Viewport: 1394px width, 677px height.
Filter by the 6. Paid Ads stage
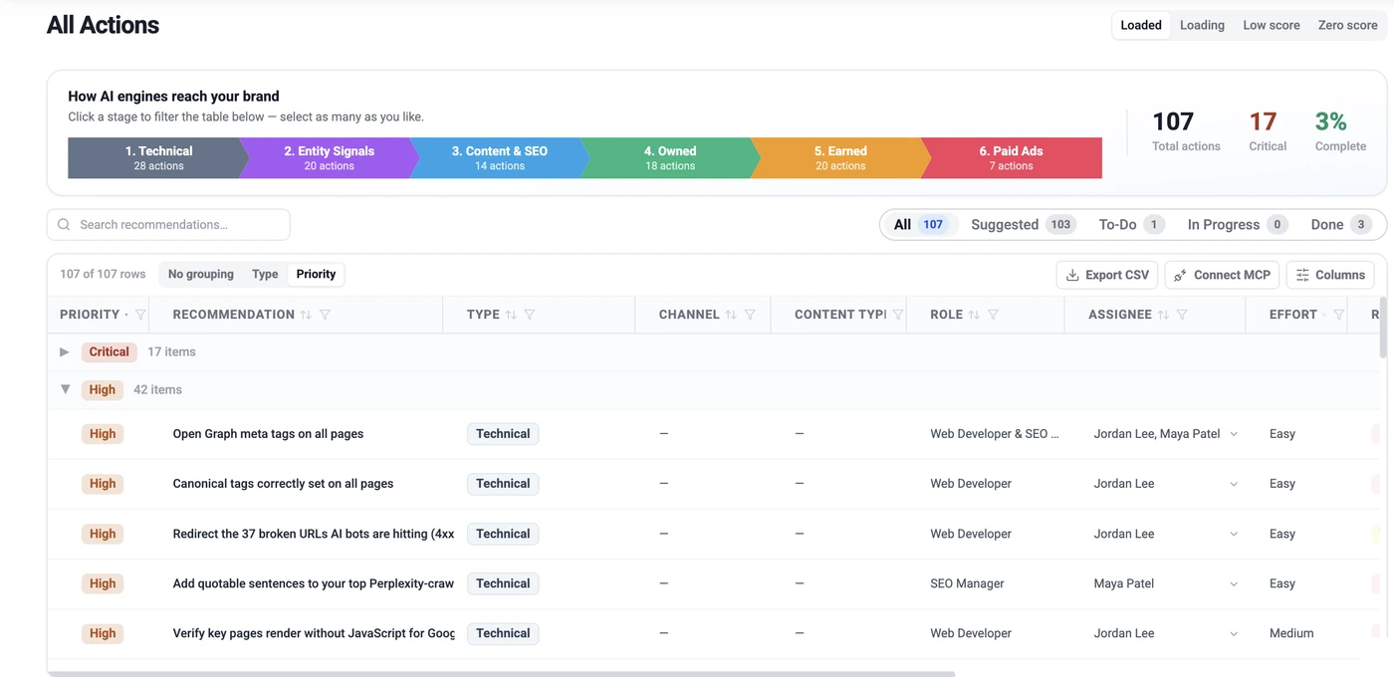tap(1011, 158)
